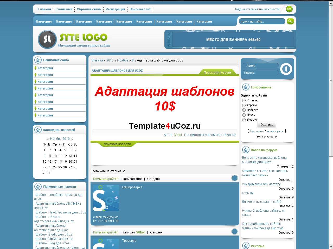Open the Регистрация menu link
The height and width of the screenshot is (249, 333).
(115, 9)
